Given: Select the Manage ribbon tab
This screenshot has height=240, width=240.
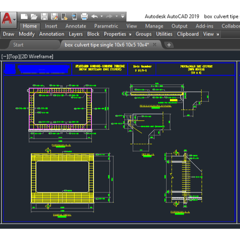Looking at the screenshot, I should [154, 26].
